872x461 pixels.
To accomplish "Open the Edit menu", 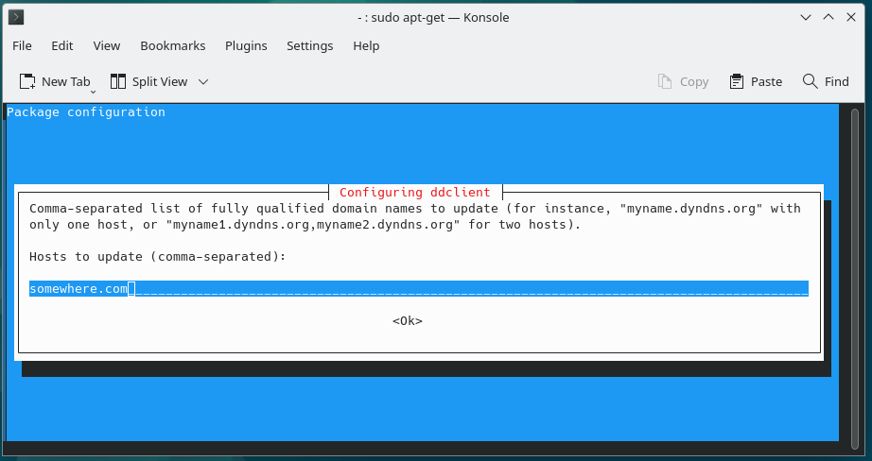I will 62,46.
